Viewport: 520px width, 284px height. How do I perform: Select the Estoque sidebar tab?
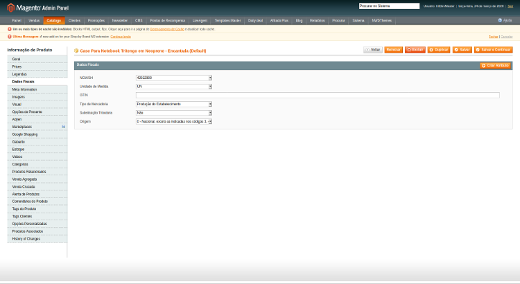coord(37,149)
